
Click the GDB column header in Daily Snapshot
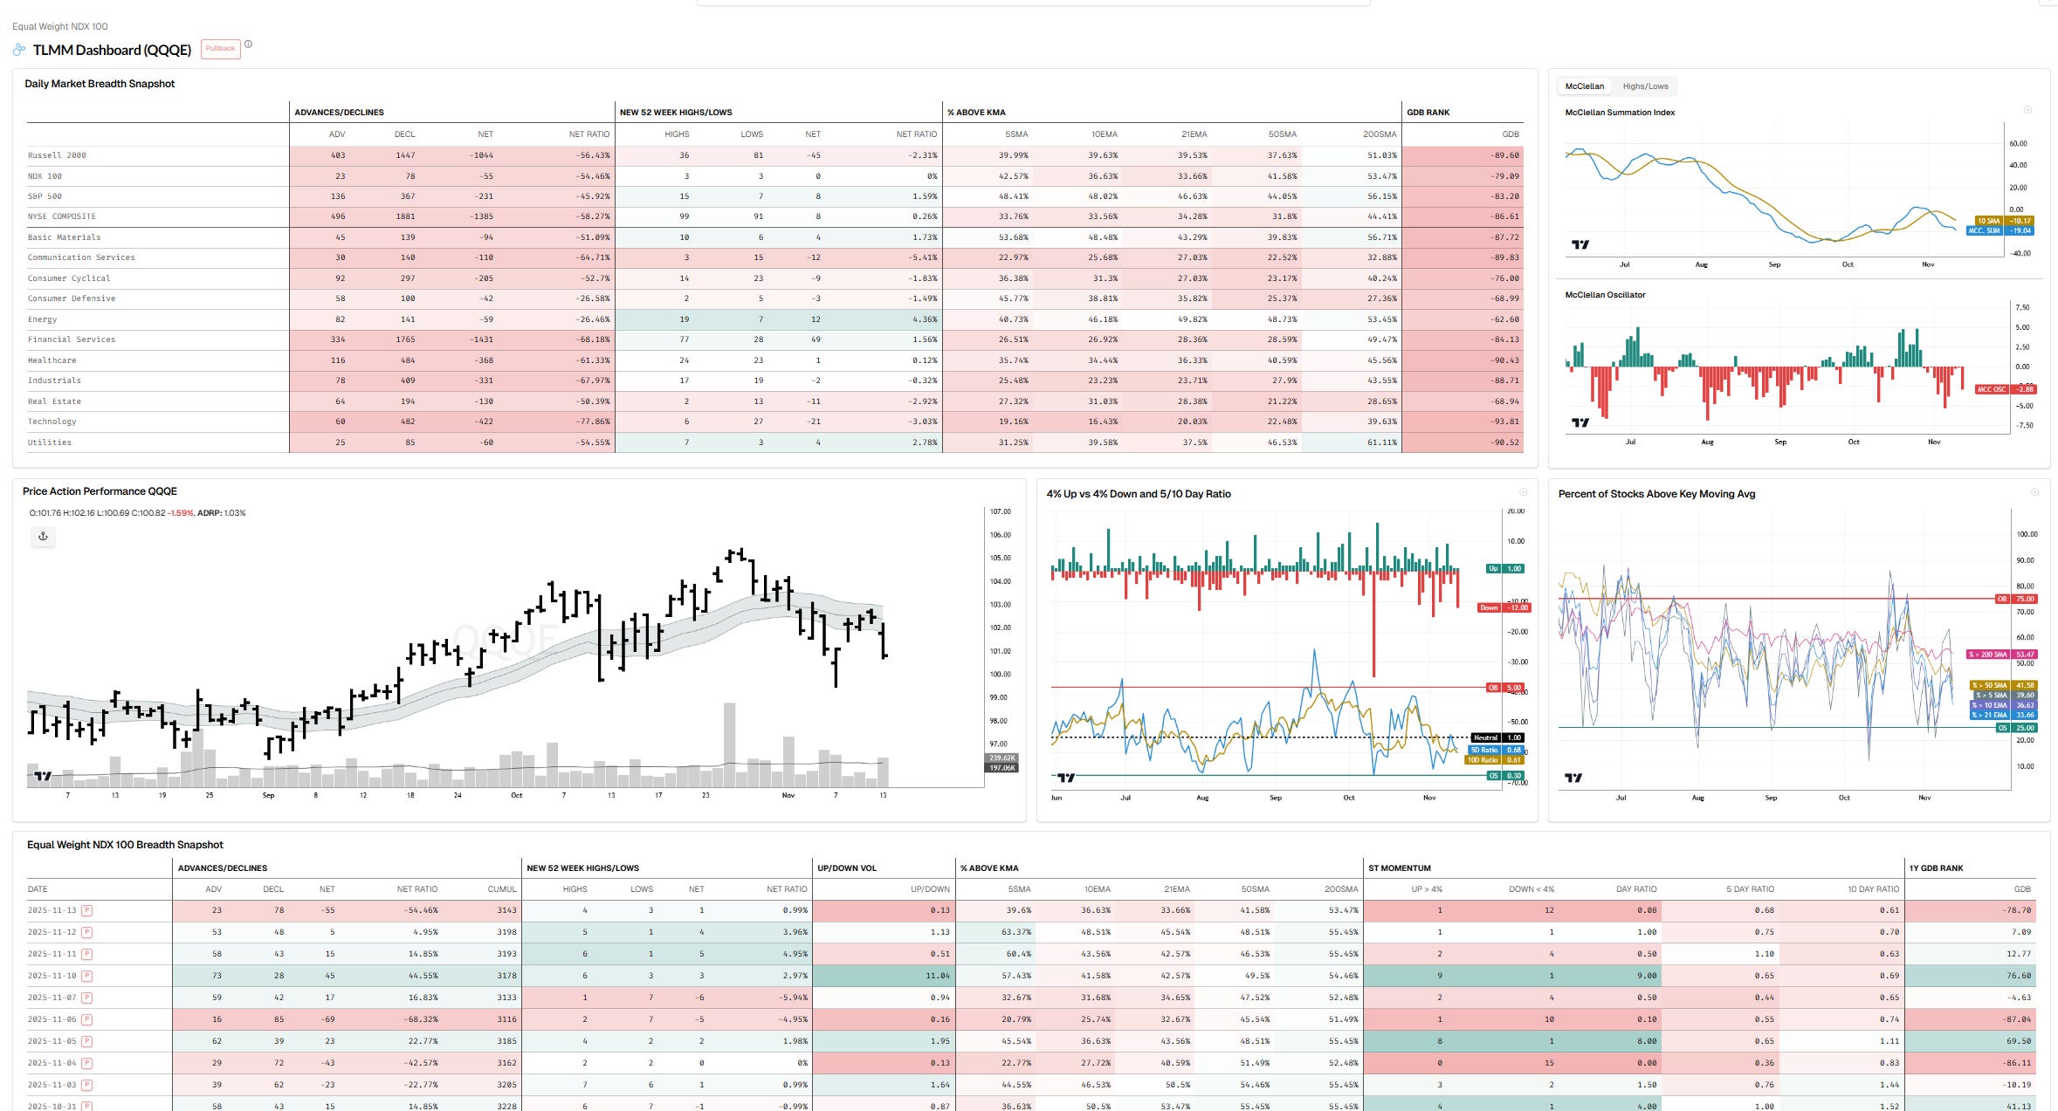[1510, 134]
